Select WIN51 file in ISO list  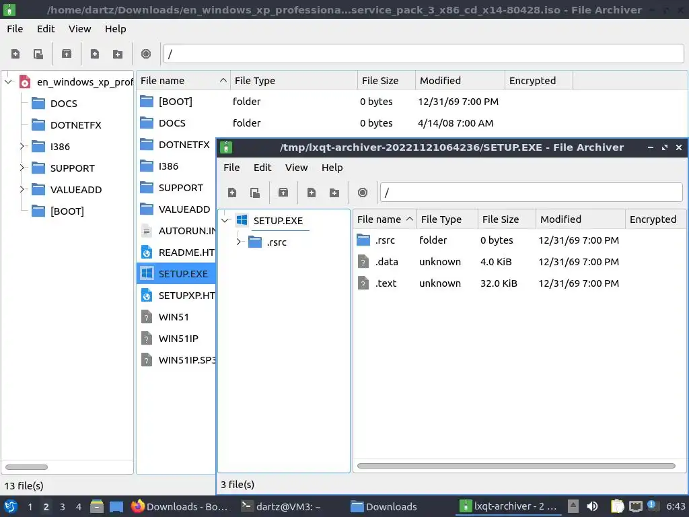pos(176,317)
